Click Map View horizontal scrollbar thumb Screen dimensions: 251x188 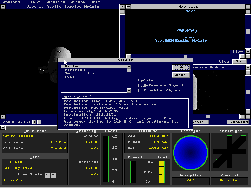point(185,56)
